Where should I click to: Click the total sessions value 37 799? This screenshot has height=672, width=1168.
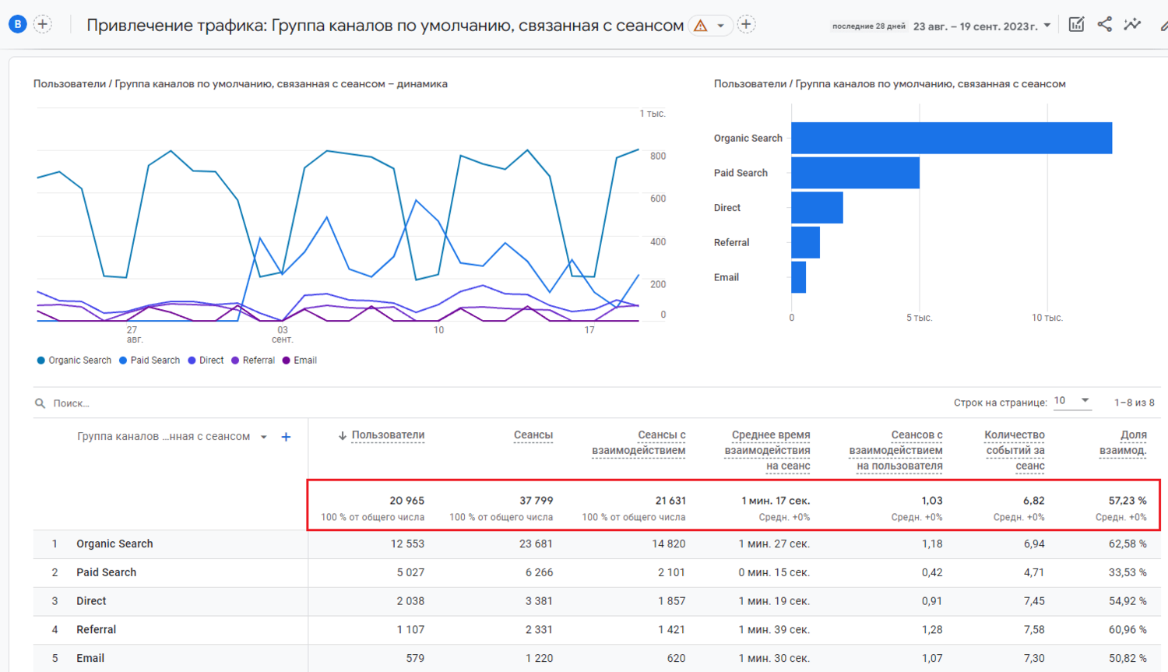pos(536,501)
